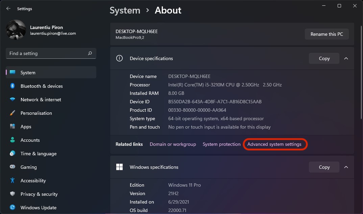Click the Device specifications info icon
This screenshot has height=214, width=363.
pos(119,58)
